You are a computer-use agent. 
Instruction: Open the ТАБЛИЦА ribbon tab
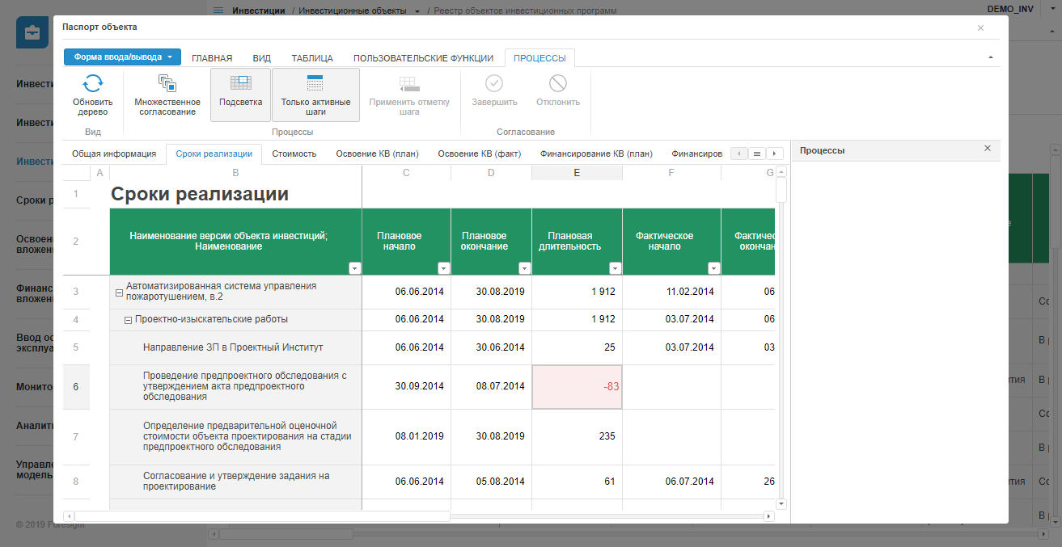click(312, 58)
